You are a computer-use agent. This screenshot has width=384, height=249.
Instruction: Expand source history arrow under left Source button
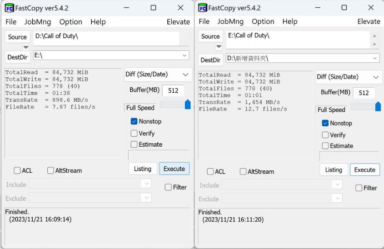(x=26, y=47)
